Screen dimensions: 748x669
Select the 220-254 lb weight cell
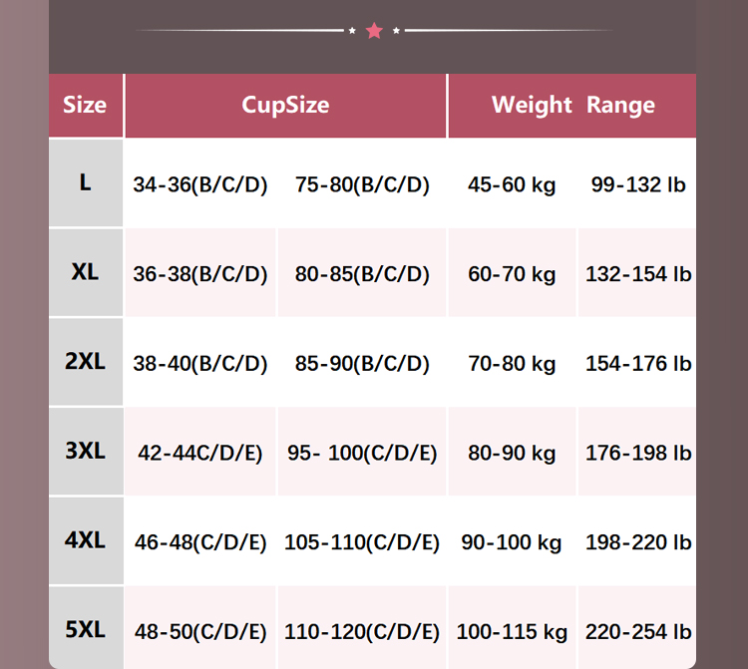[638, 632]
